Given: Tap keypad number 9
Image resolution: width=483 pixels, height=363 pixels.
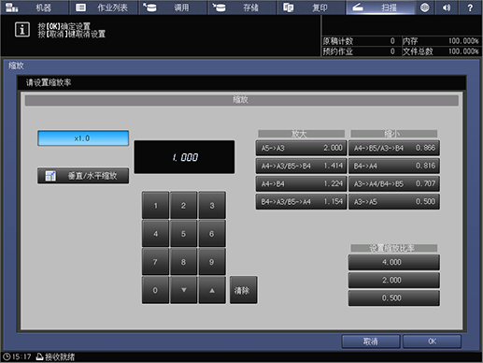Looking at the screenshot, I should tap(212, 262).
